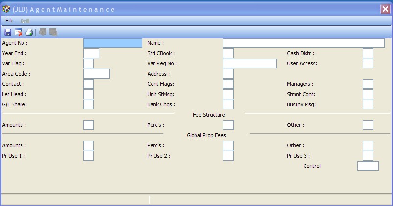Click the application icon in title bar
The width and height of the screenshot is (393, 206).
6,9
